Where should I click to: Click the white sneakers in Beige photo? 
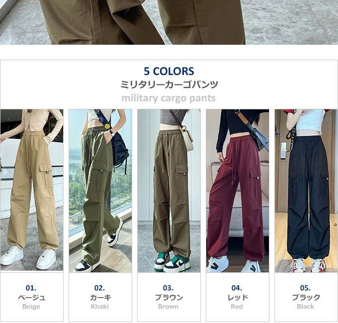29,257
